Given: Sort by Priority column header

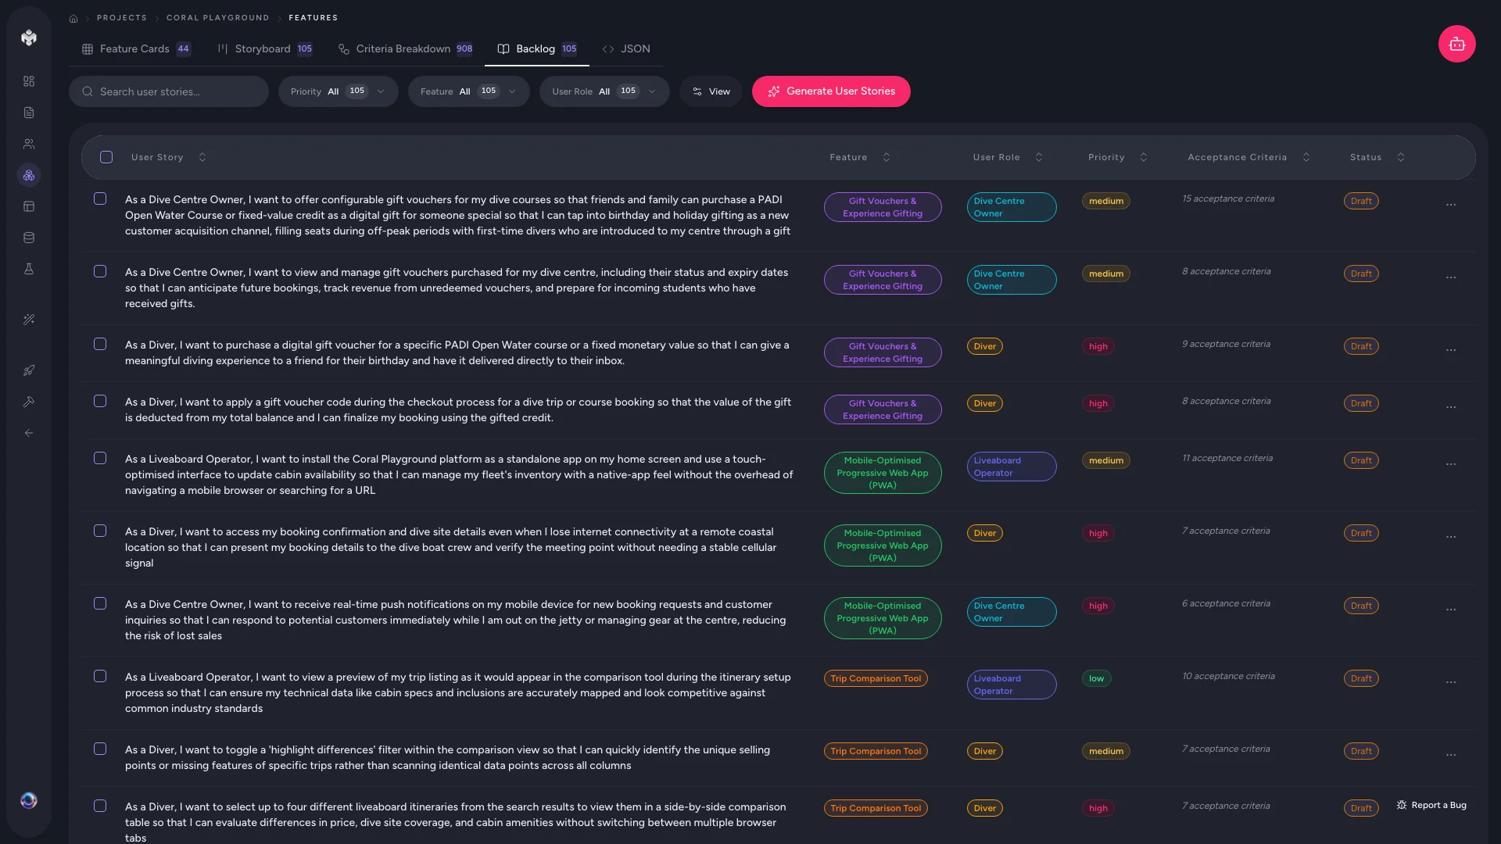Looking at the screenshot, I should [x=1118, y=157].
